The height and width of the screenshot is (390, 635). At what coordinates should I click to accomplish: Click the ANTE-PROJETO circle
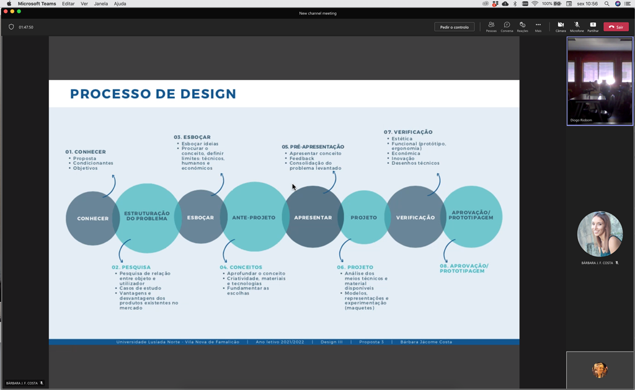254,217
